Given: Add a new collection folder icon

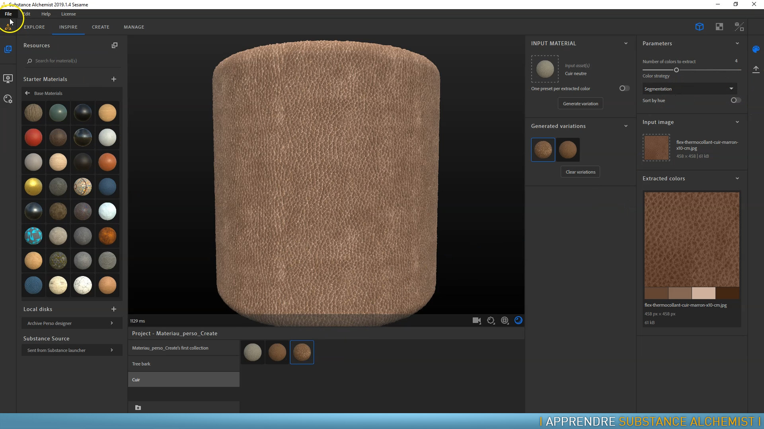Looking at the screenshot, I should tap(138, 408).
